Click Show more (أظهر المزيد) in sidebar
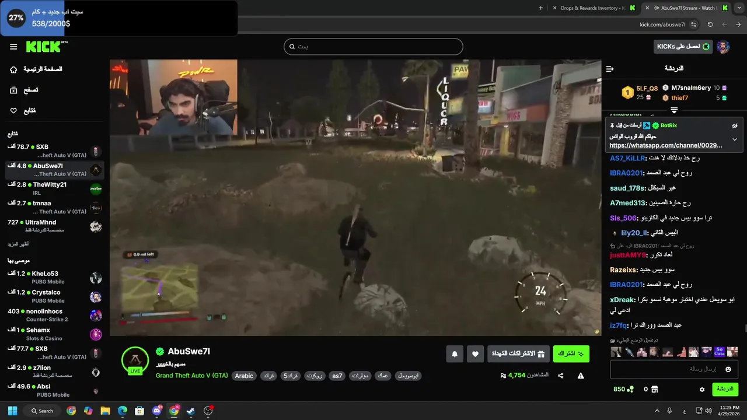Viewport: 747px width, 420px height. click(18, 244)
